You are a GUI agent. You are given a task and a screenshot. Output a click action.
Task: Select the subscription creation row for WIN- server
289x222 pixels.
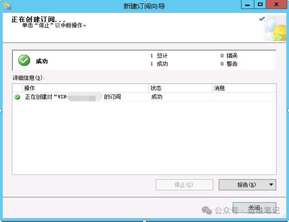[144, 97]
